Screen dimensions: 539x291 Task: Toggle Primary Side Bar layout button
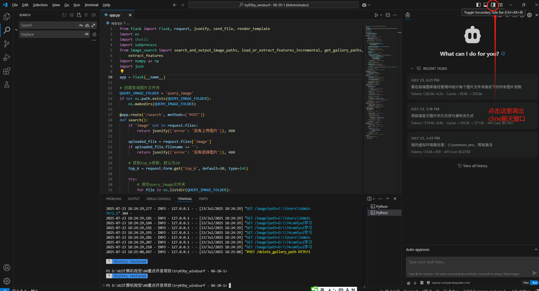[478, 5]
